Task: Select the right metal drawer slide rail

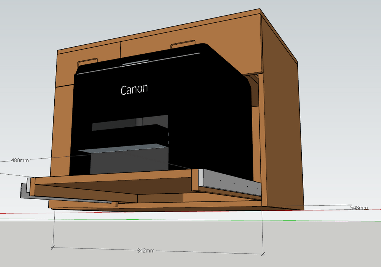Action: [x=229, y=182]
